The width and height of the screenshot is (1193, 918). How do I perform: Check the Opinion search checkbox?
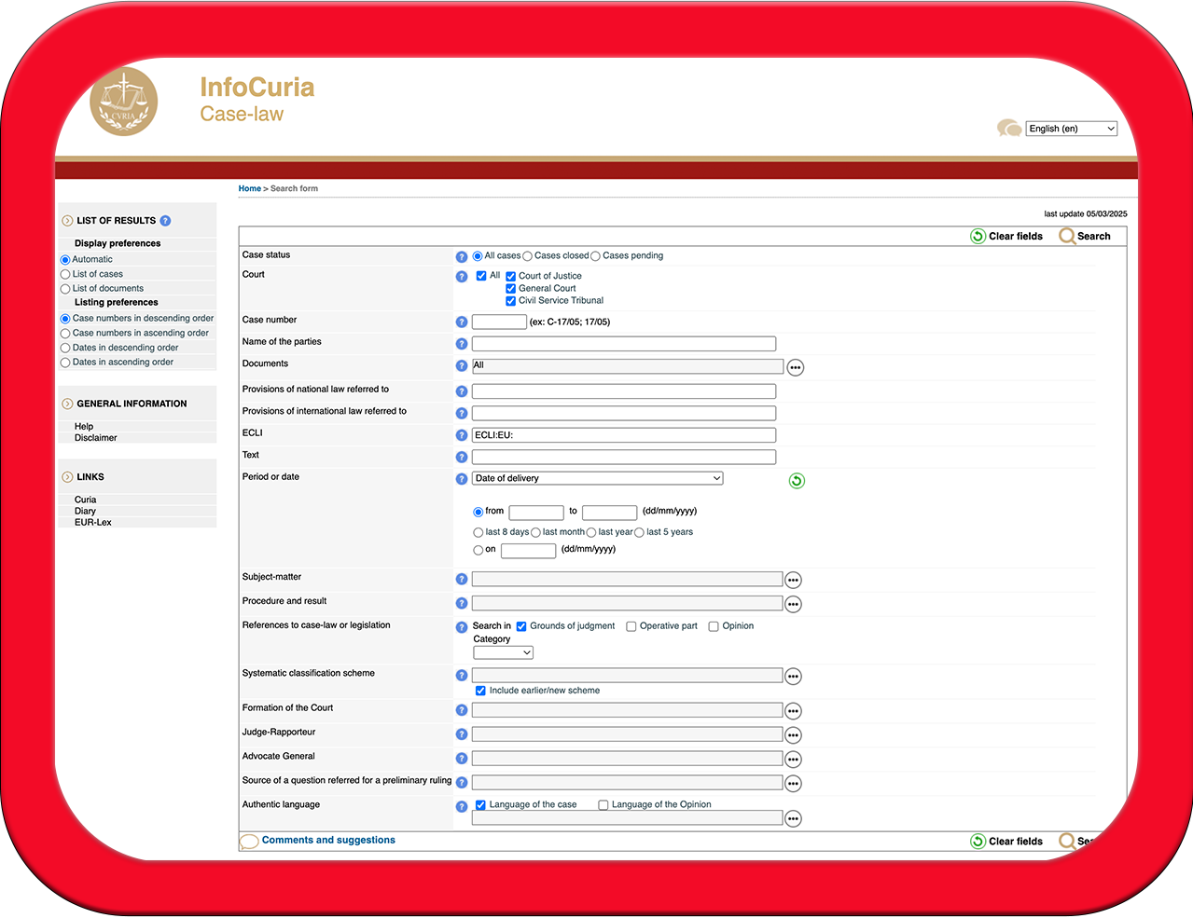[714, 626]
